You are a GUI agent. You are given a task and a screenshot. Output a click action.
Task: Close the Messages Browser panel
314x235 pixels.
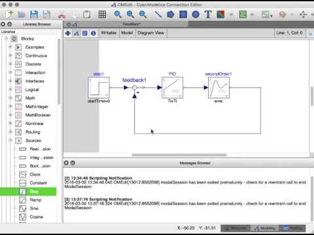click(x=66, y=163)
